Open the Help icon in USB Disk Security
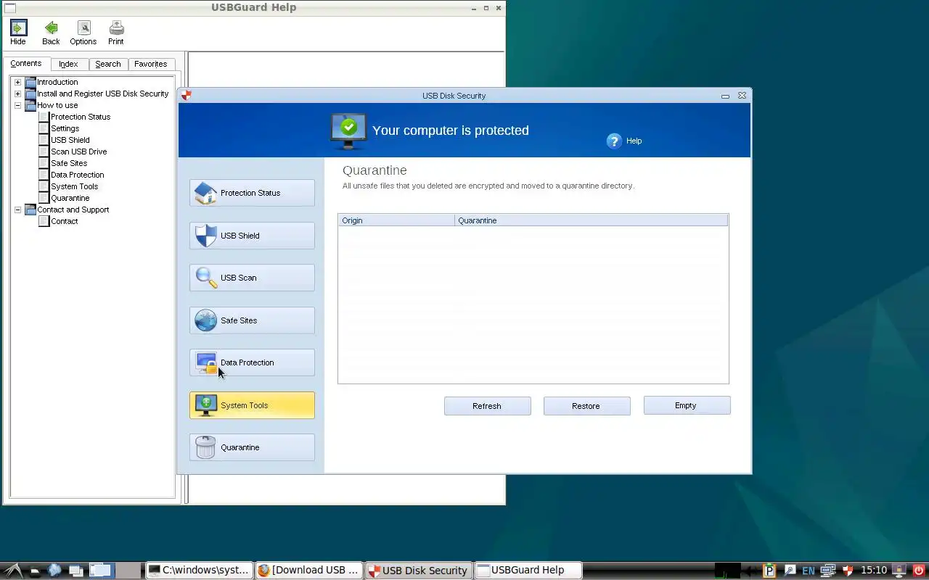Viewport: 929px width, 580px height. click(614, 141)
